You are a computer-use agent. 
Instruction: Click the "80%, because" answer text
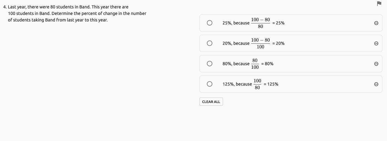[236, 64]
